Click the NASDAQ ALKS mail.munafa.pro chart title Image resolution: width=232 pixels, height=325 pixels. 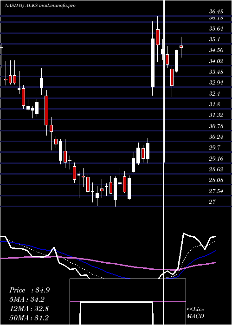click(x=40, y=6)
